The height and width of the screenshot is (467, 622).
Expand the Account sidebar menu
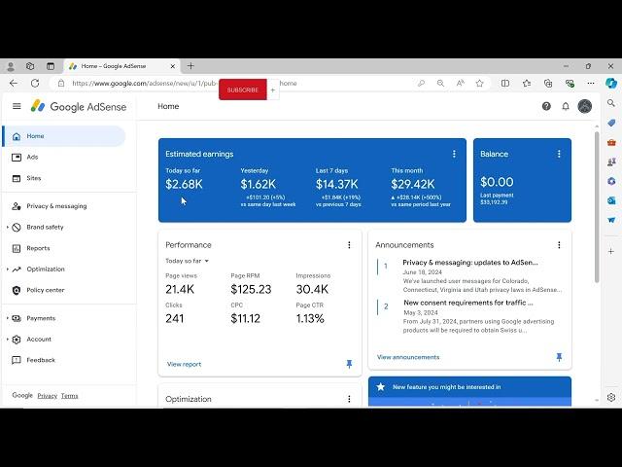[x=8, y=340]
